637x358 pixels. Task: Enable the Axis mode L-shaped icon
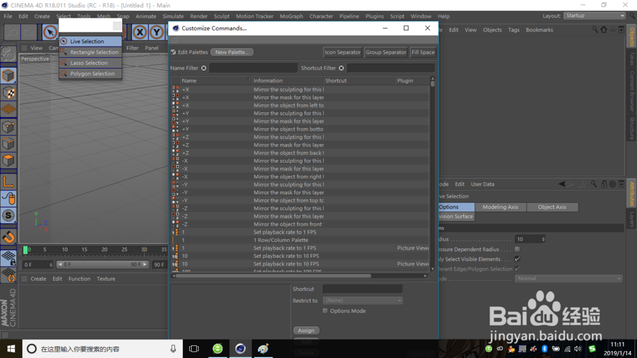point(8,182)
